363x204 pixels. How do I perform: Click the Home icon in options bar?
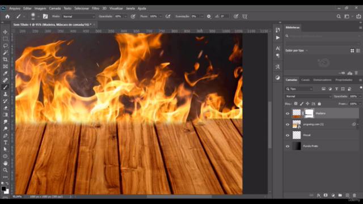pyautogui.click(x=7, y=16)
